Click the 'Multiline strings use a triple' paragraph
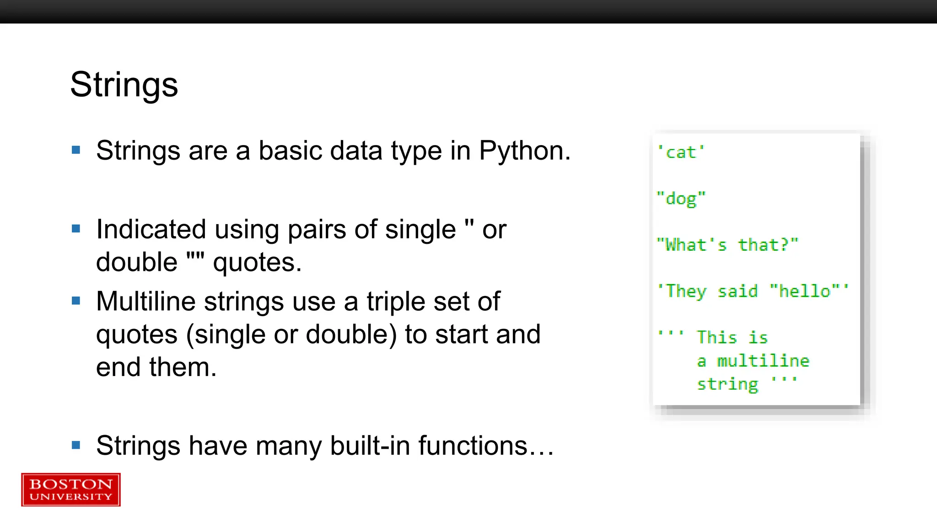This screenshot has height=527, width=937. [318, 334]
